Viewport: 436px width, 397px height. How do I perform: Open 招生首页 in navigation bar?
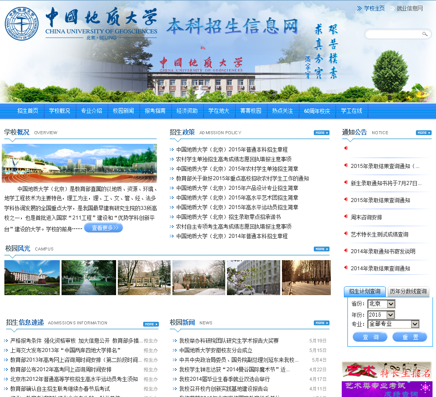28,111
